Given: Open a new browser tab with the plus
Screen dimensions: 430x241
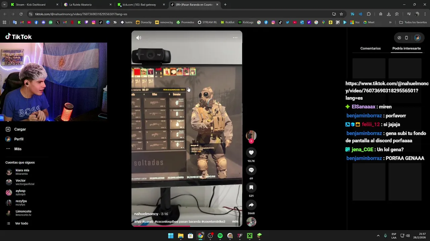Looking at the screenshot, I should [225, 5].
